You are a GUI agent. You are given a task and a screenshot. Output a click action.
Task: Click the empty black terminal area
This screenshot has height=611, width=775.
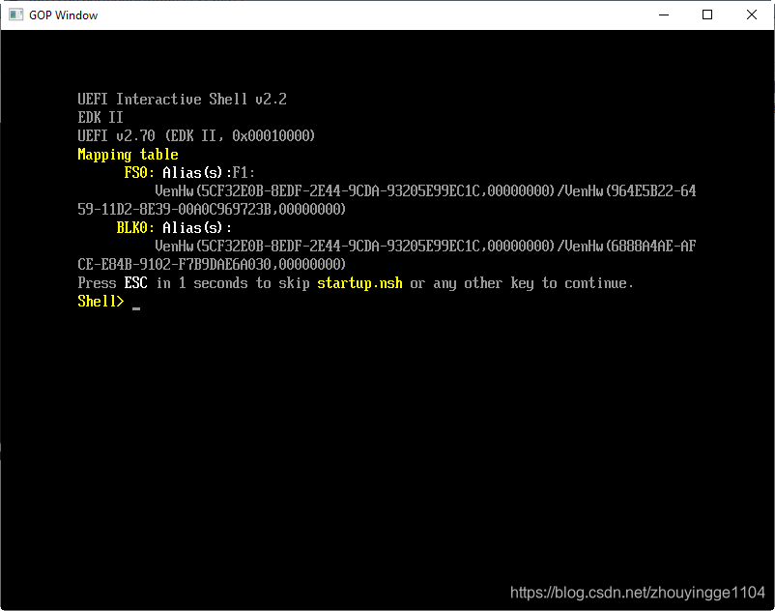pos(387,435)
